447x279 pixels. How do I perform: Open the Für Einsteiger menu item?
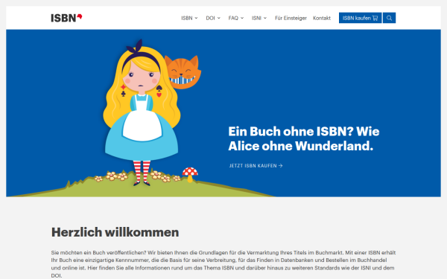pyautogui.click(x=291, y=18)
